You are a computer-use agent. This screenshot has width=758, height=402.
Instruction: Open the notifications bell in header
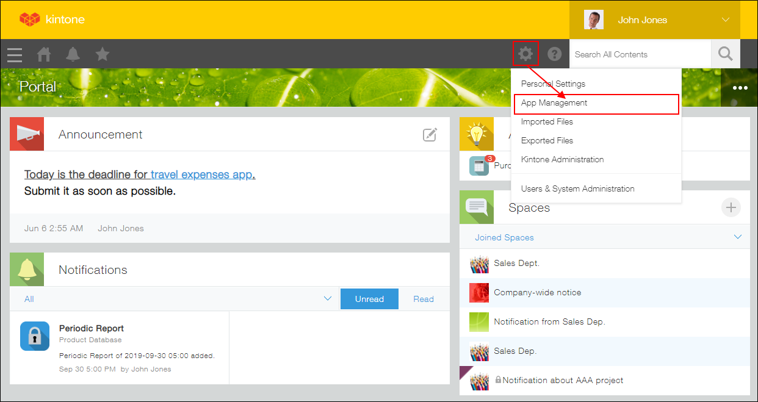(73, 54)
